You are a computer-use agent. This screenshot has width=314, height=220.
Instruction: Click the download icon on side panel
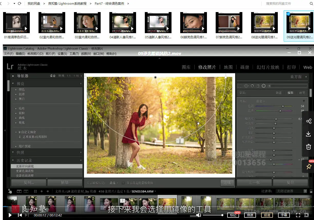(309, 134)
